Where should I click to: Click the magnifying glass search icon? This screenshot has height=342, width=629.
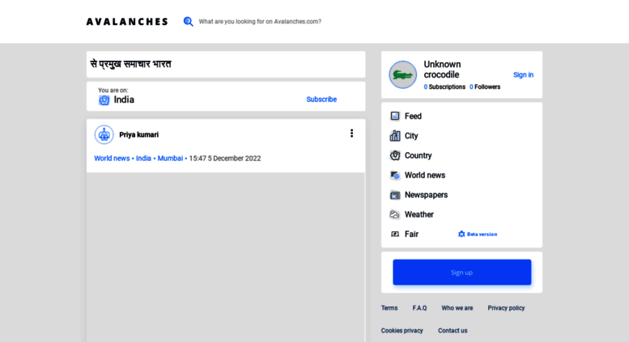tap(188, 22)
